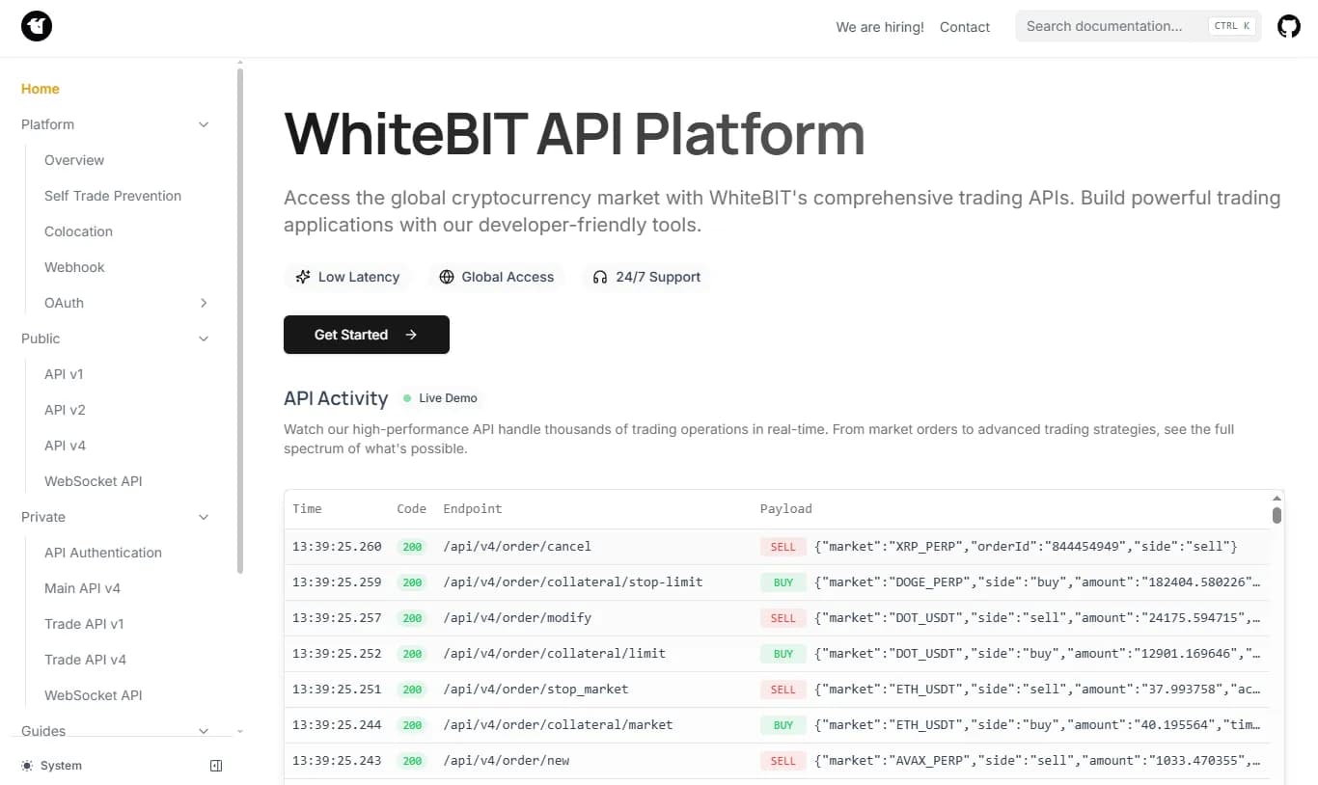Click the Endpoint column header
Viewport: 1318px width, 785px height.
[473, 509]
